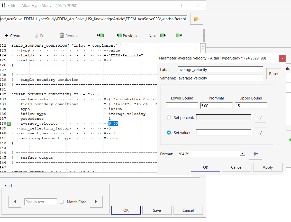
Task: Click the forward find arrow
Action: (x=96, y=202)
